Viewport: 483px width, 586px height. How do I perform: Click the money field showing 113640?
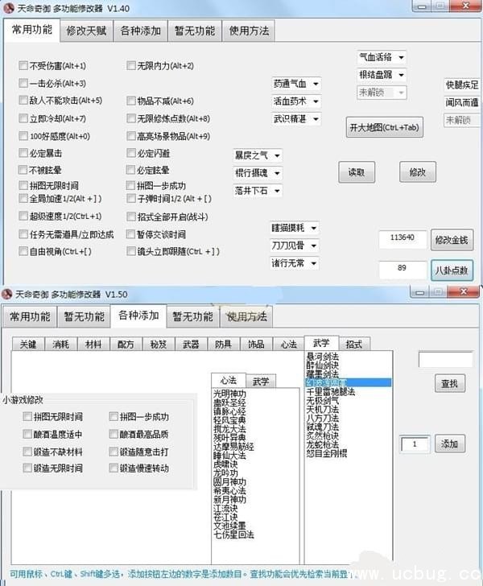click(x=402, y=238)
